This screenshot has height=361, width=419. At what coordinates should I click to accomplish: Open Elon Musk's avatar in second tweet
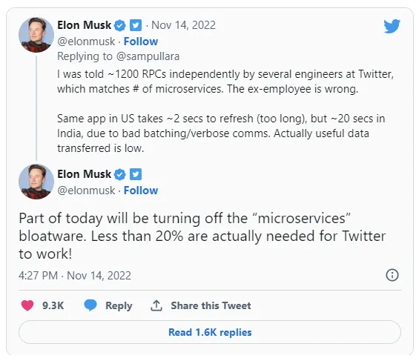[x=36, y=182]
